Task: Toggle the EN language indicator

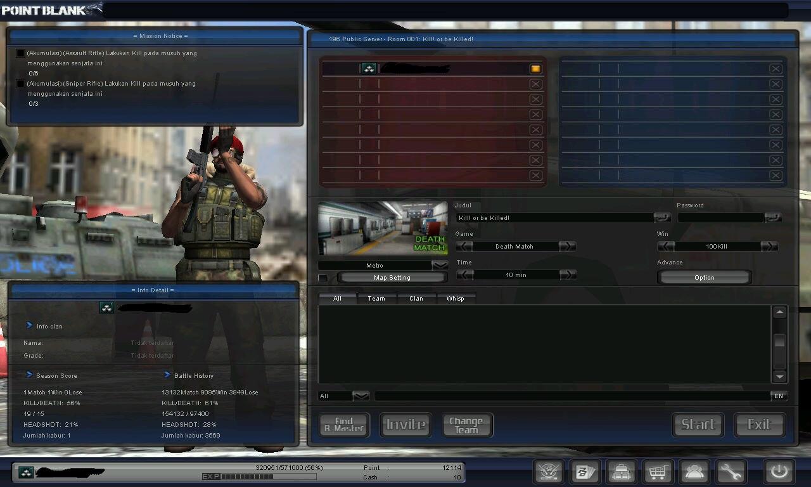Action: click(x=779, y=396)
